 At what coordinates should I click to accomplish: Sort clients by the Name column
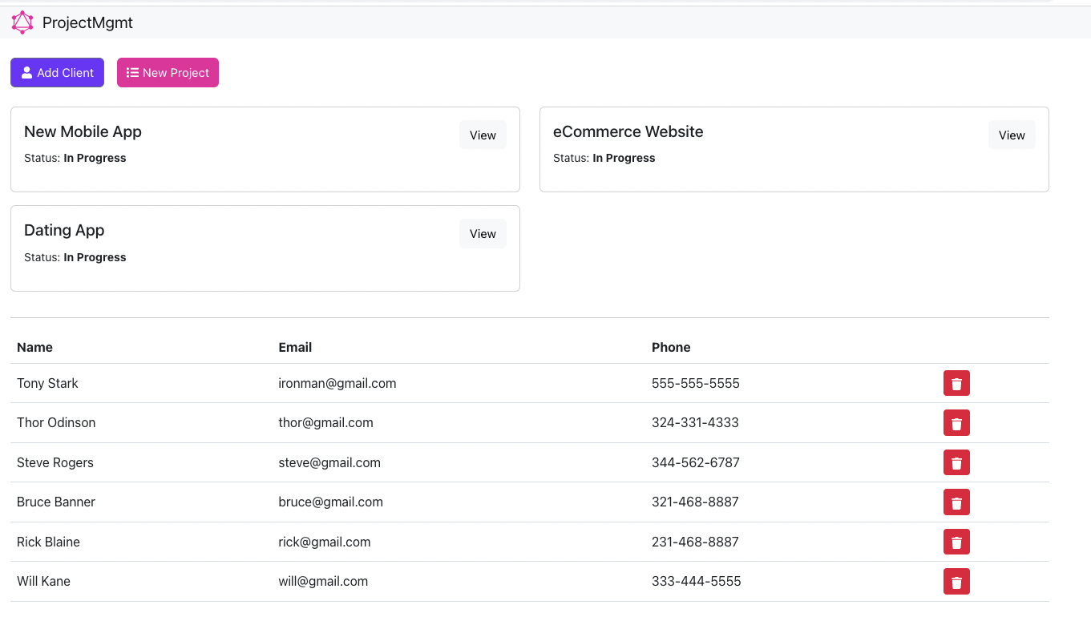34,347
